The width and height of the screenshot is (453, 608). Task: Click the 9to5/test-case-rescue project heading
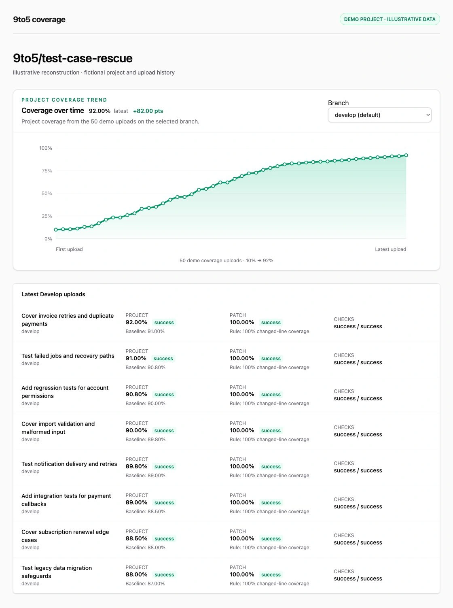coord(73,58)
